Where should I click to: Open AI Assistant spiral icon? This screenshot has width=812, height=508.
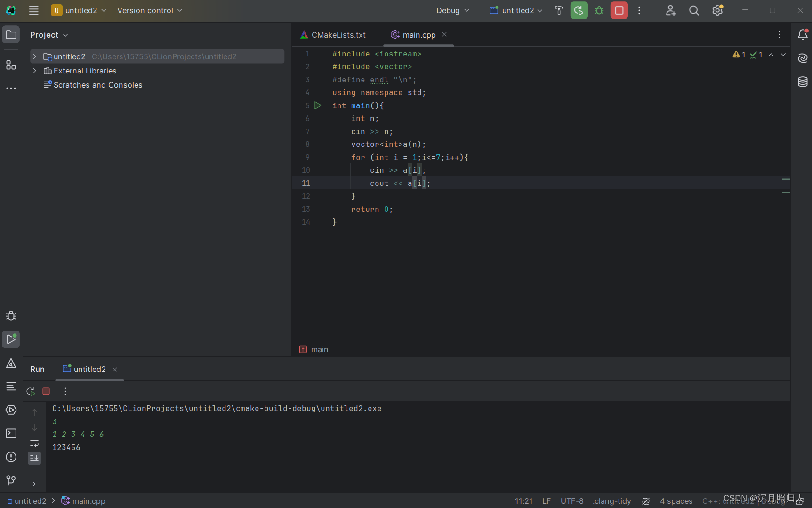(803, 58)
